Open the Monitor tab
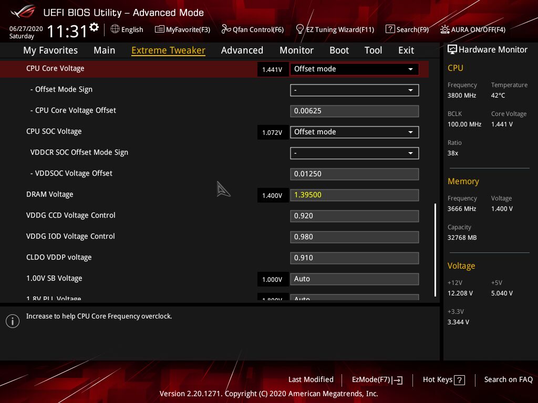Viewport: 538px width, 403px height. tap(296, 50)
